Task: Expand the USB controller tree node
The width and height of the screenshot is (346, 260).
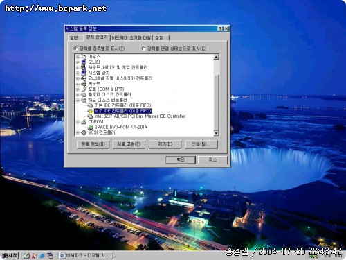Action: [x=78, y=78]
